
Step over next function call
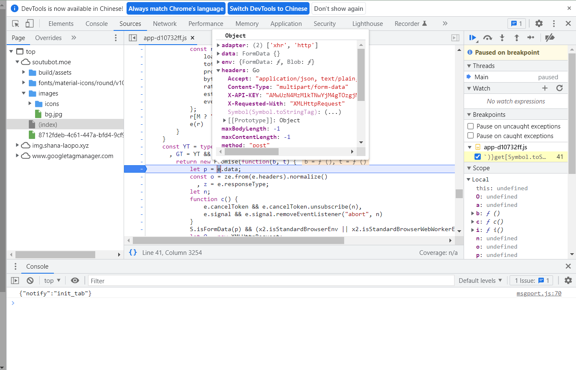tap(487, 38)
